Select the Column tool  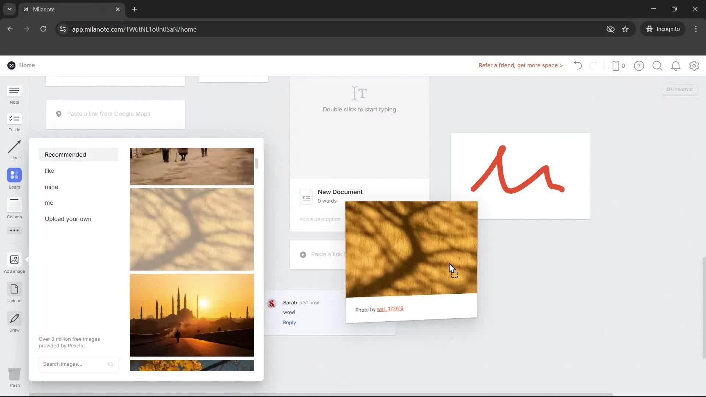click(x=14, y=207)
